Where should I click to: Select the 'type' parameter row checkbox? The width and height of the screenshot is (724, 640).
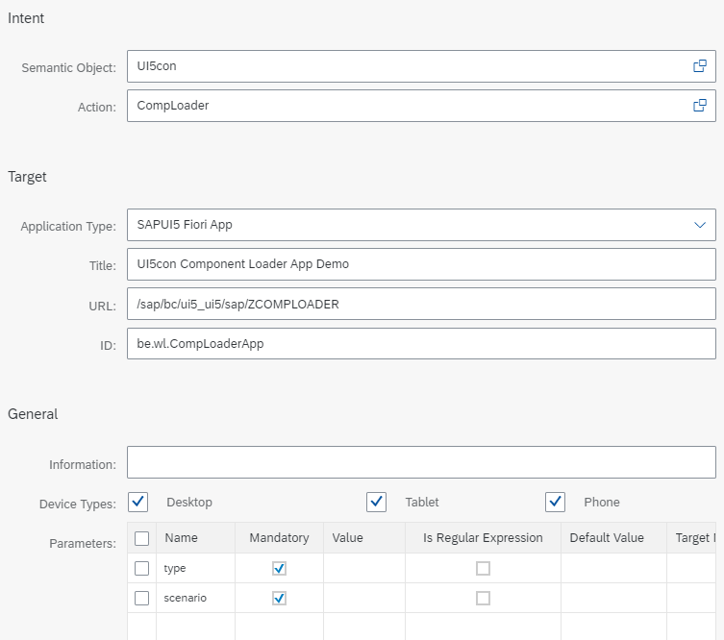pyautogui.click(x=142, y=568)
